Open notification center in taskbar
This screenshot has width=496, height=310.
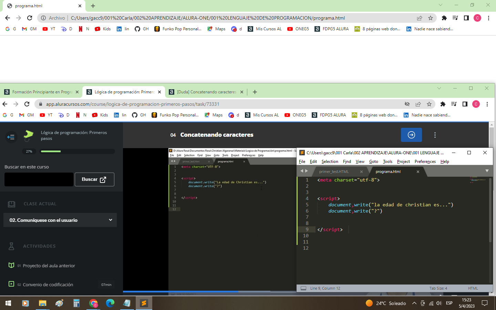click(x=485, y=303)
